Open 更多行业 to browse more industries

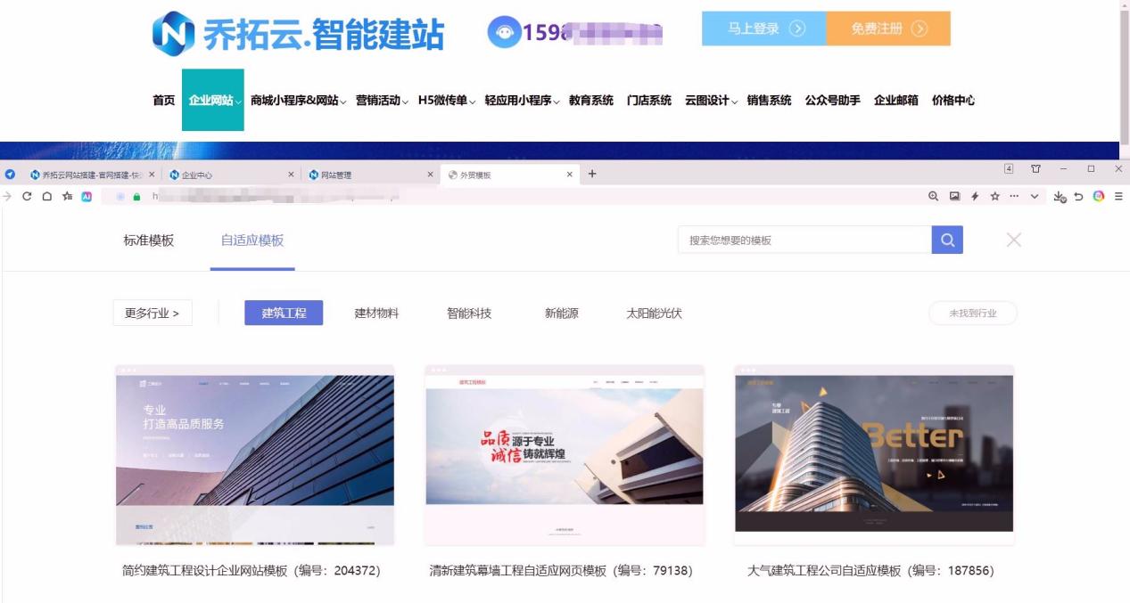(x=150, y=312)
